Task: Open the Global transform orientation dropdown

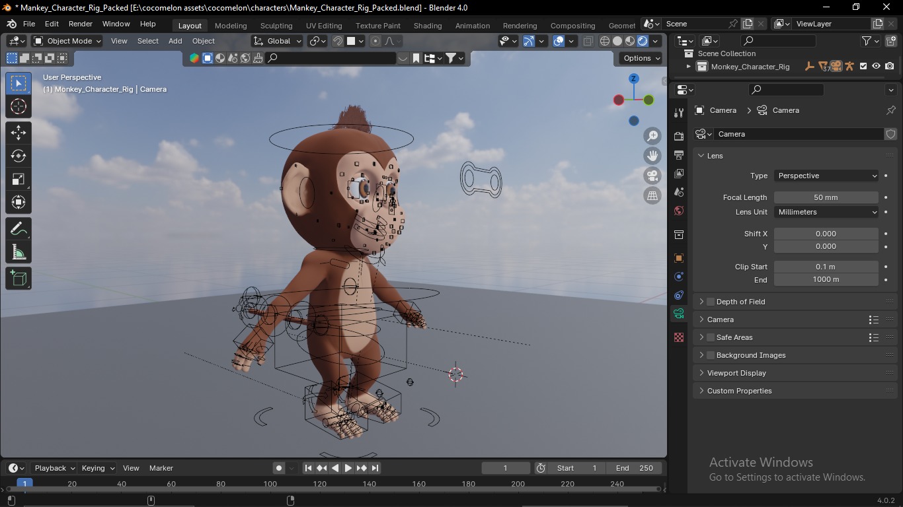Action: pyautogui.click(x=278, y=41)
